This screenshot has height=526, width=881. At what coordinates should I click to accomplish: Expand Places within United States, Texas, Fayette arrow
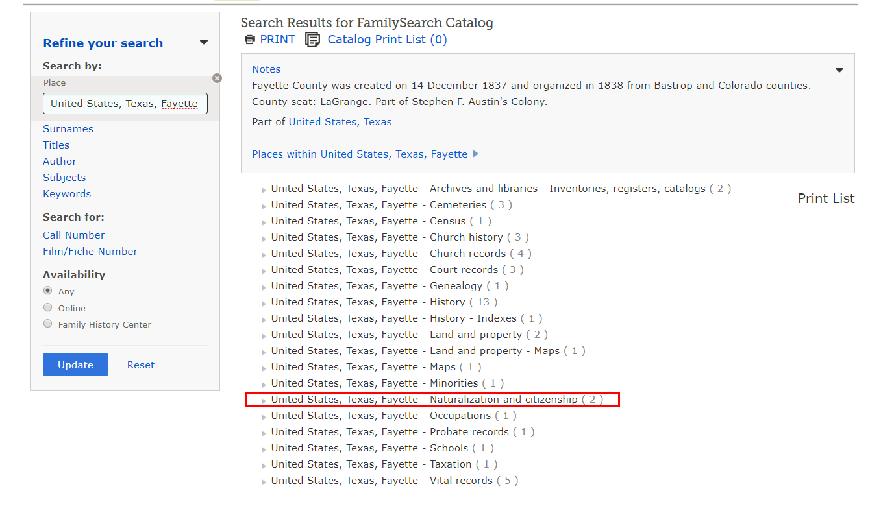tap(475, 154)
